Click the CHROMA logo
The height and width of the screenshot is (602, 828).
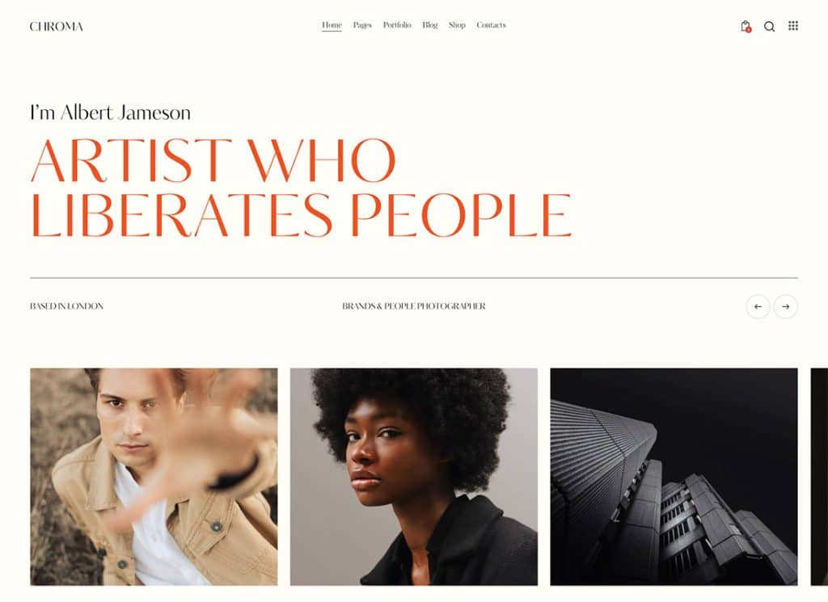coord(57,27)
